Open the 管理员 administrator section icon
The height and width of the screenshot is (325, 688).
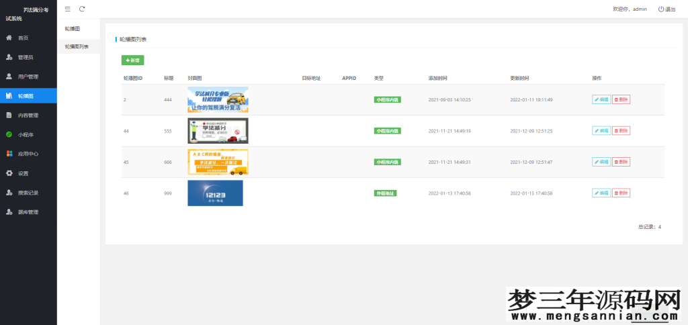pos(9,57)
